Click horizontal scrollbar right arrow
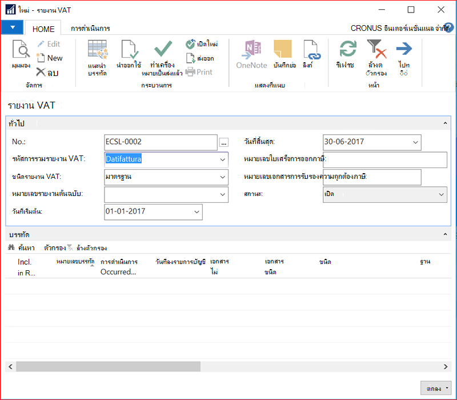The height and width of the screenshot is (400, 457). coord(446,366)
